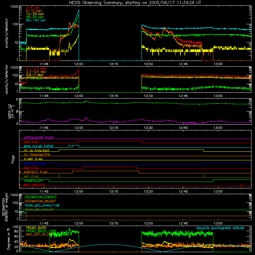Select the REAR_DEC_CHAN/128 legend label
This screenshot has width=255, height=255.
click(42, 206)
